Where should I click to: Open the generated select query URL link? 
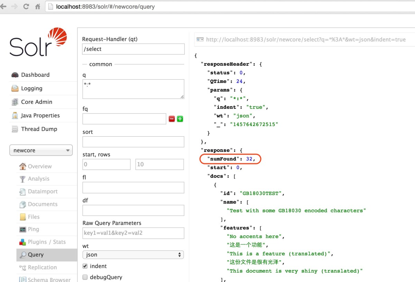[305, 39]
